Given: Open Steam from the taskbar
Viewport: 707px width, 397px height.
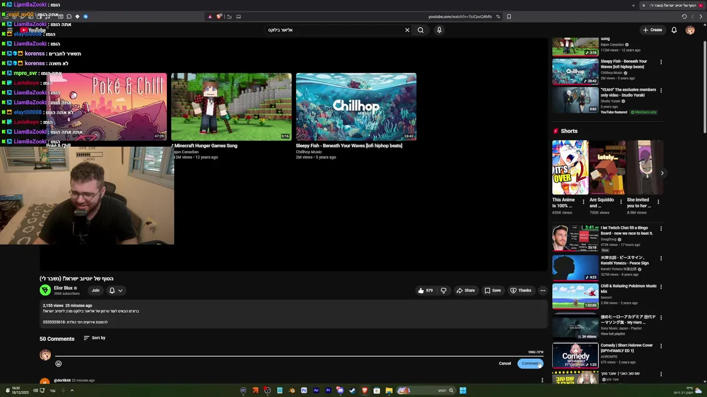Looking at the screenshot, I should (352, 390).
